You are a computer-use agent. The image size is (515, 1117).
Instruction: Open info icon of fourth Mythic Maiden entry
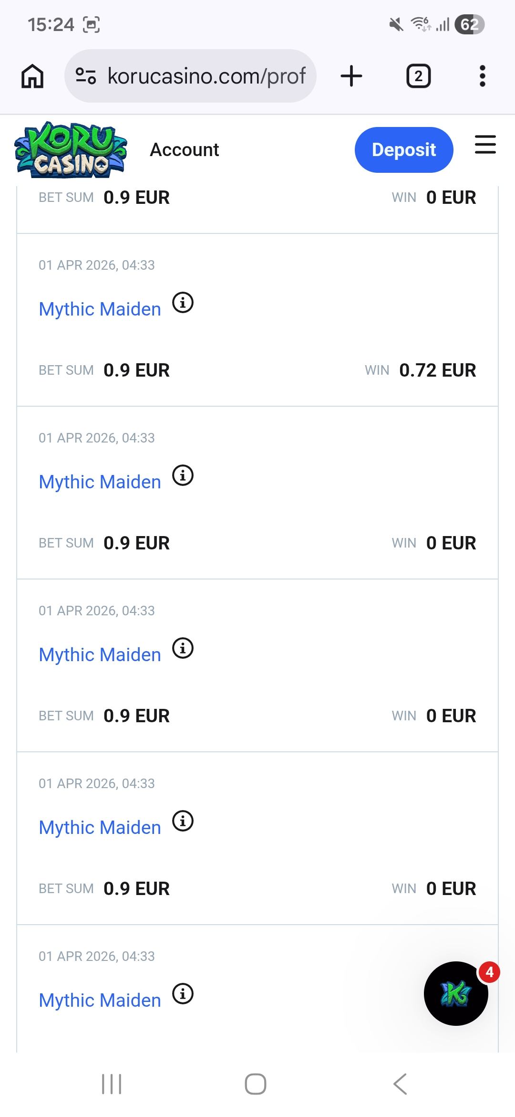coord(183,821)
